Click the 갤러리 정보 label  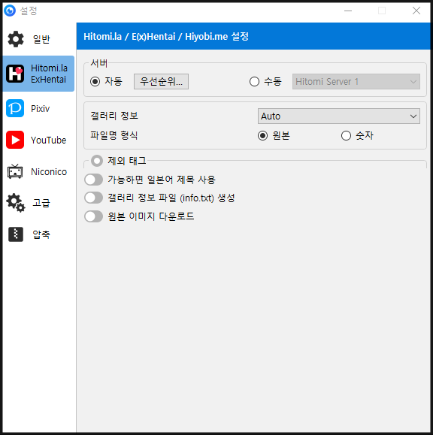click(114, 116)
